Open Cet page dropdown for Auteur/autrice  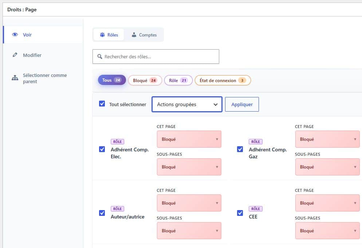[x=189, y=203]
